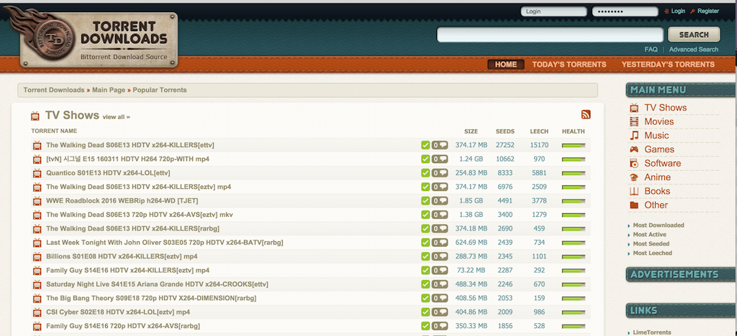Open TODAY'S TORRENTS tab
Image resolution: width=737 pixels, height=336 pixels.
tap(569, 65)
